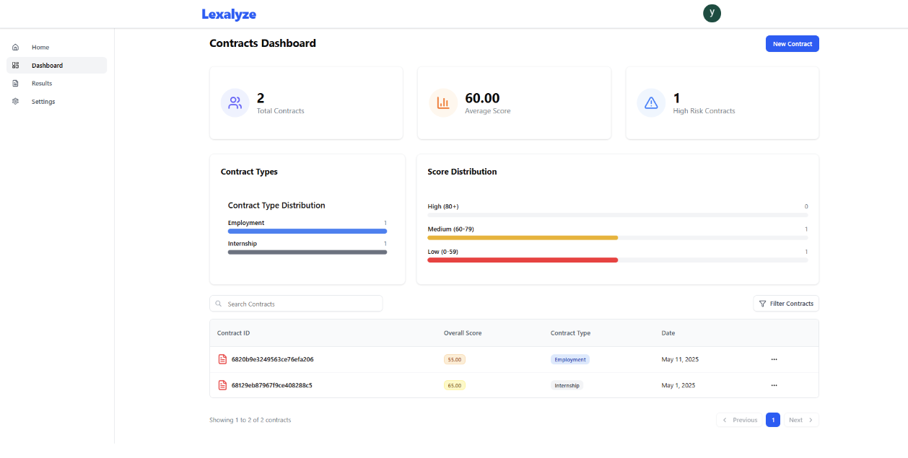908x458 pixels.
Task: Click the document icon beside contract 6820b9e3249563ce76efa206
Action: point(222,359)
